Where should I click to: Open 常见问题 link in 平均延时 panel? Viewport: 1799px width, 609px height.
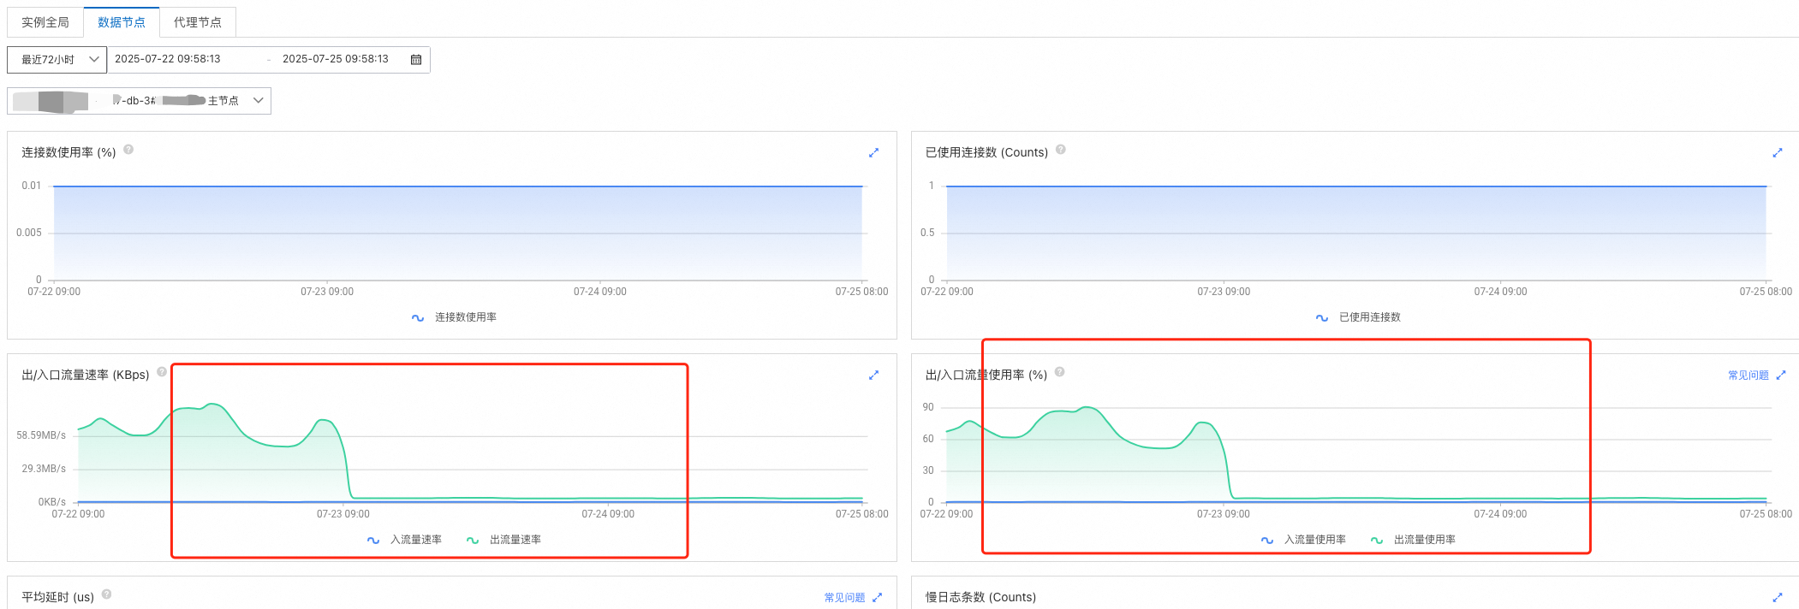pyautogui.click(x=844, y=598)
